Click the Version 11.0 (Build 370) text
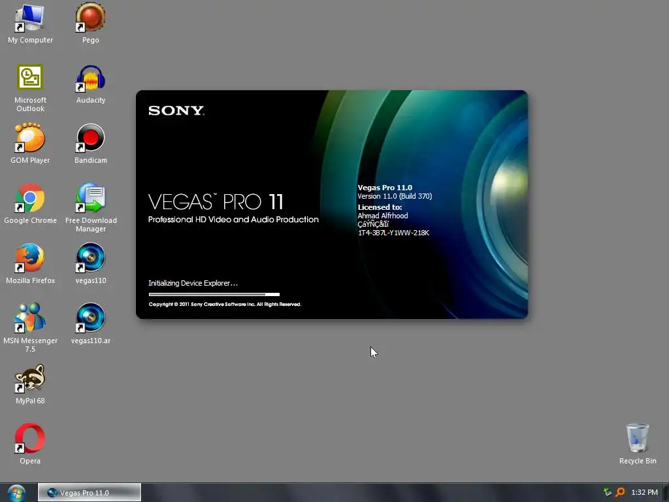This screenshot has height=502, width=669. tap(395, 196)
